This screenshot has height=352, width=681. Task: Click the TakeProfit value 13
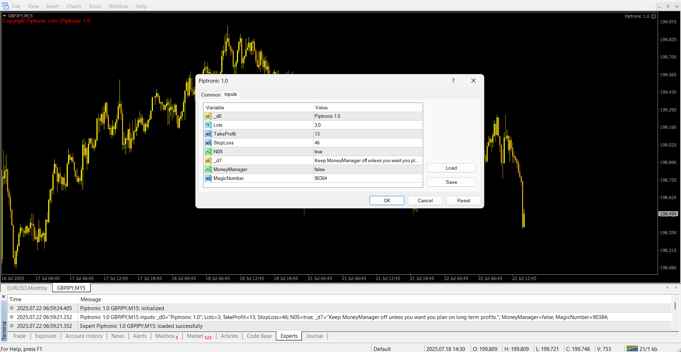click(x=368, y=134)
